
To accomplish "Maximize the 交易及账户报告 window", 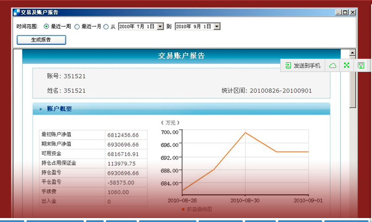I will tap(346, 12).
